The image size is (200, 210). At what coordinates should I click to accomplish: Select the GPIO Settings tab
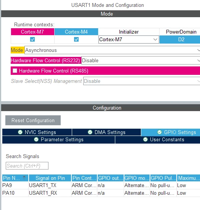171,132
